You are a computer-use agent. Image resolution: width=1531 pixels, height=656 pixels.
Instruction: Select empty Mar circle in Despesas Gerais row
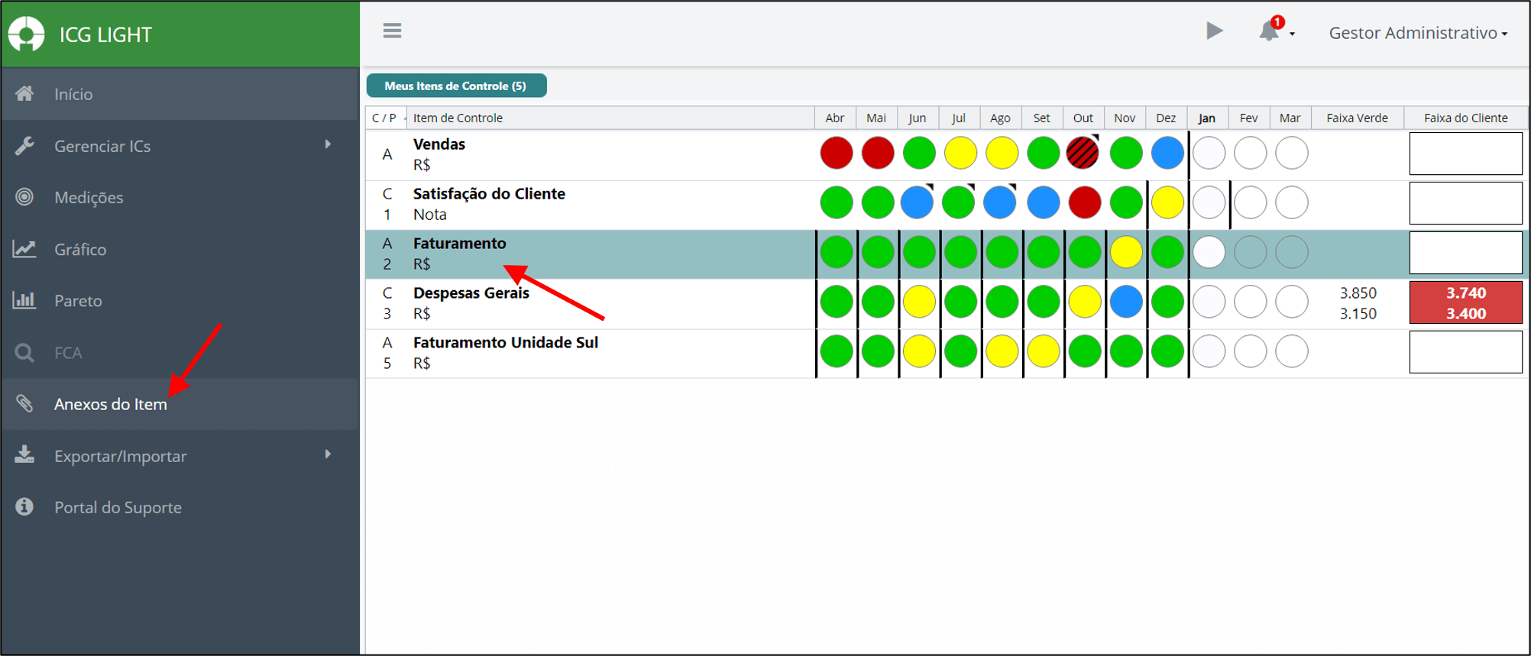pos(1291,302)
